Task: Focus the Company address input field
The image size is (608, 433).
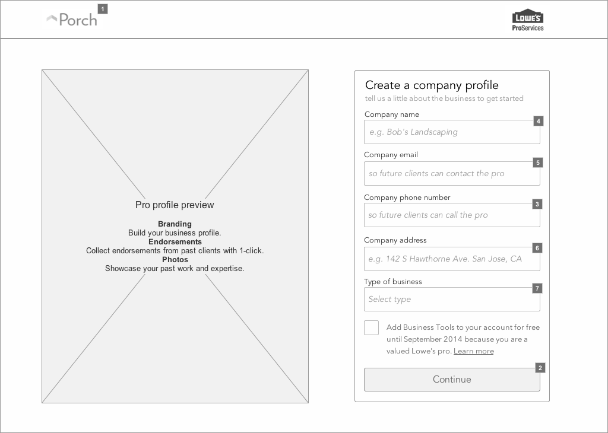Action: pos(452,259)
